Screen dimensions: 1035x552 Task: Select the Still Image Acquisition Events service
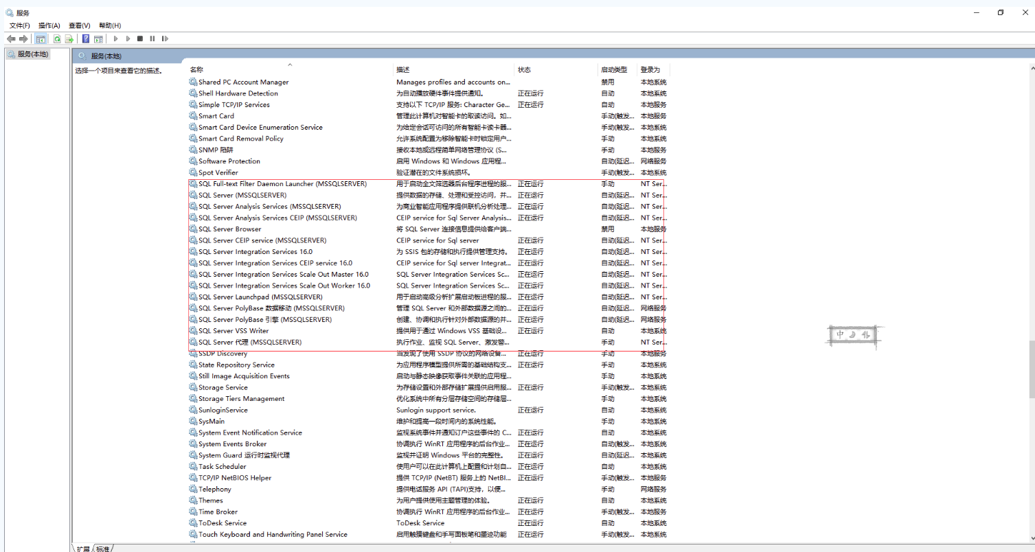click(x=244, y=376)
